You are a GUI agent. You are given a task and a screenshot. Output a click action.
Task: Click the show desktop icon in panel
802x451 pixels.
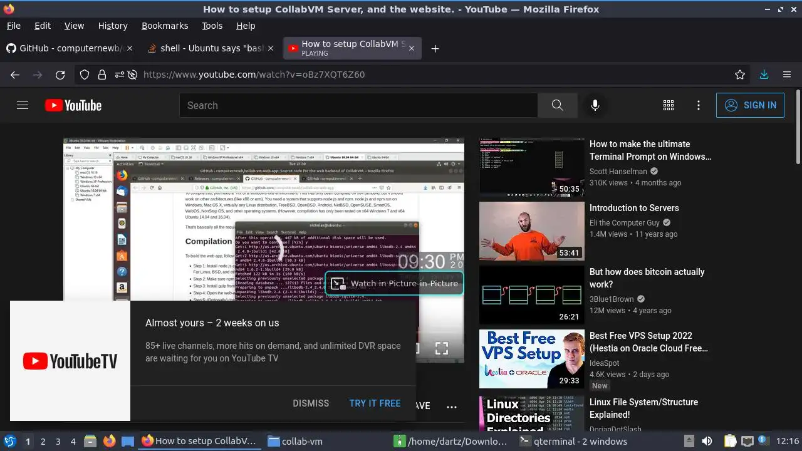(x=128, y=442)
